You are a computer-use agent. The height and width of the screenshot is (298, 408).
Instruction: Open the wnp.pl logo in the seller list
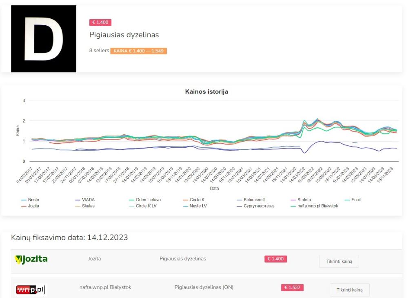click(x=31, y=289)
